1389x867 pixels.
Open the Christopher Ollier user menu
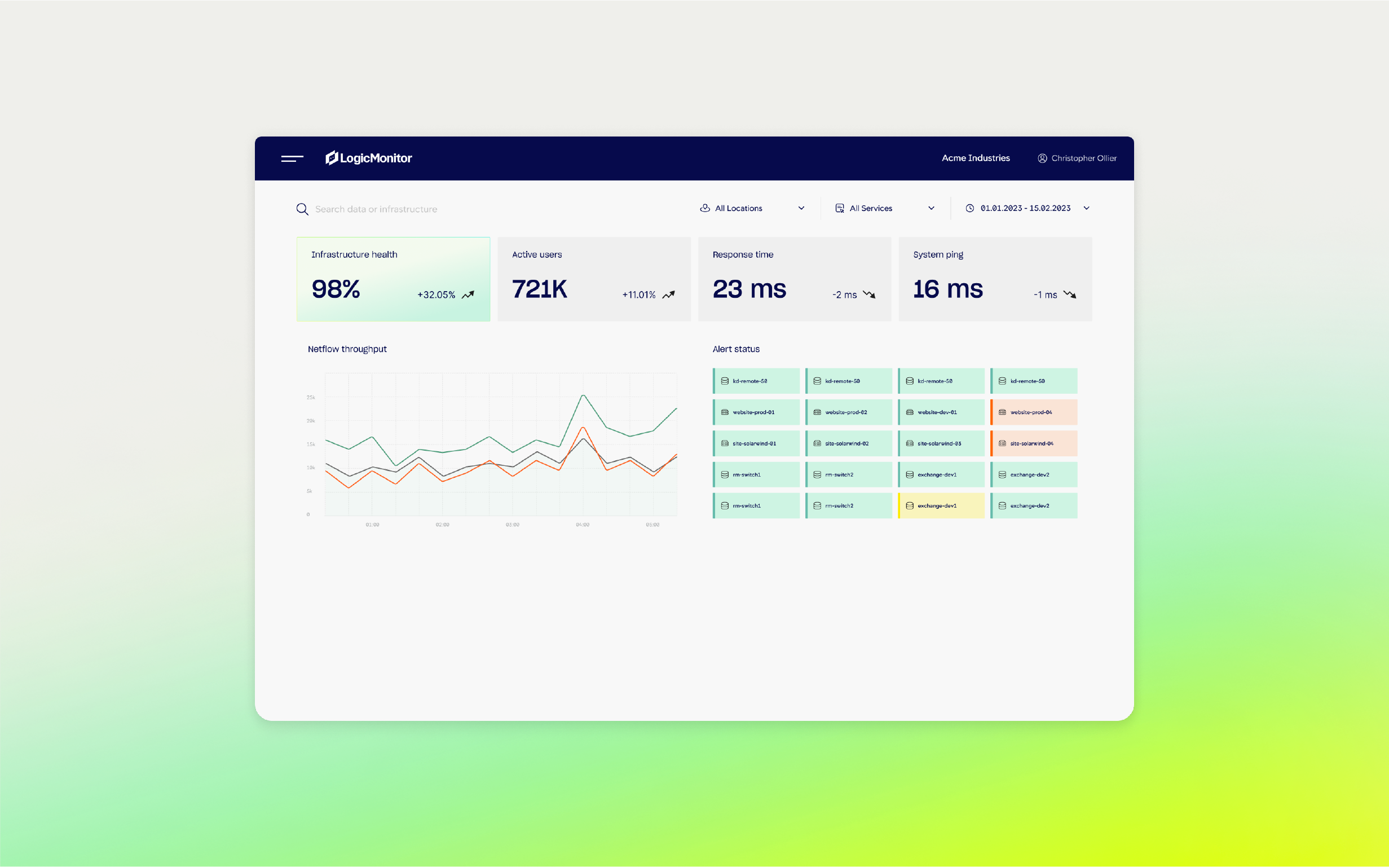point(1083,159)
